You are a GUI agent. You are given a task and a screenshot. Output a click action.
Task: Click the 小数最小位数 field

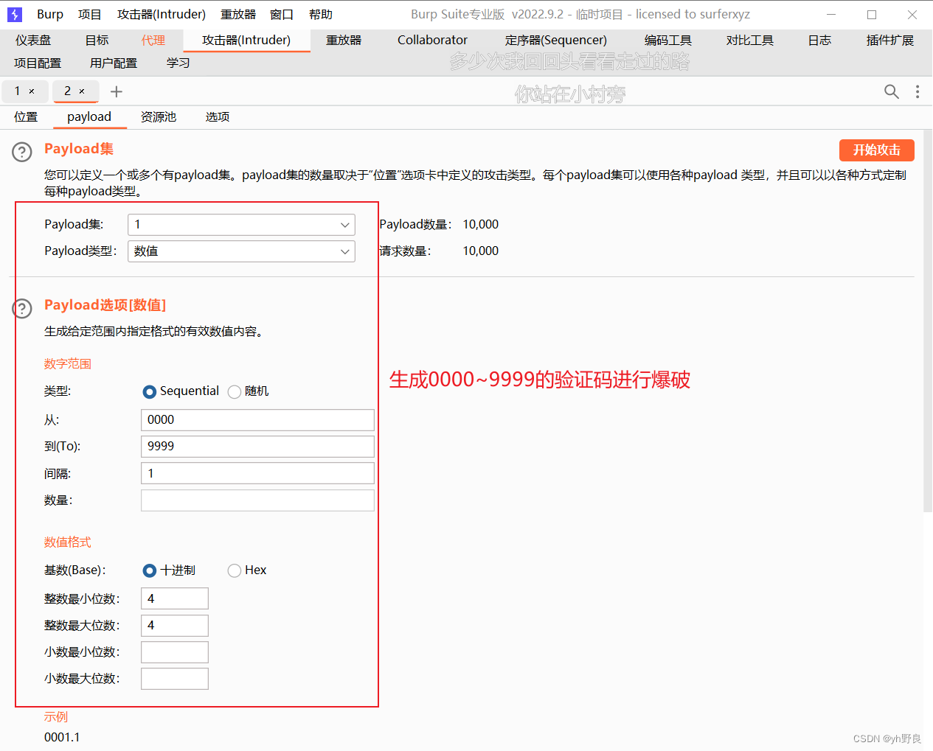tap(175, 652)
